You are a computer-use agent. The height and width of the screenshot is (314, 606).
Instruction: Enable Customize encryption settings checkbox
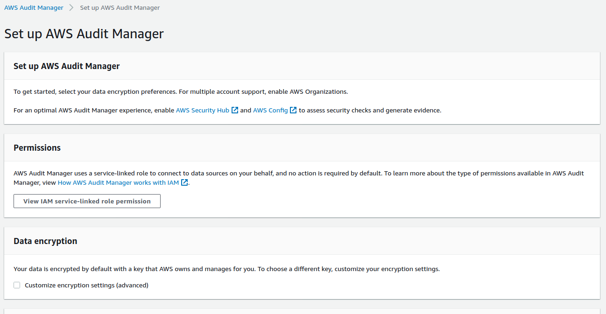(x=17, y=285)
